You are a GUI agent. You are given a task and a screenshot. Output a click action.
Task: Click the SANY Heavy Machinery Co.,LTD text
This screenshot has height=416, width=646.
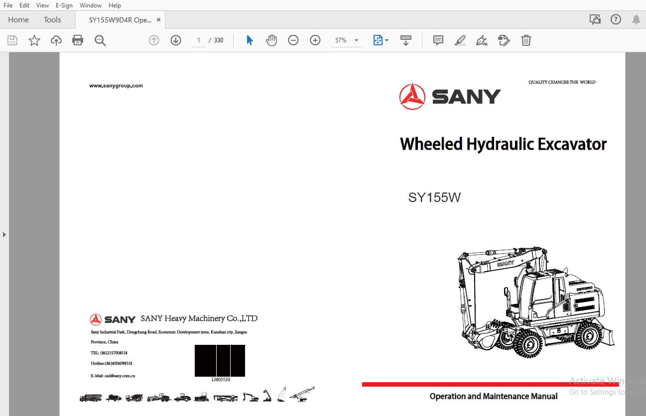click(x=199, y=318)
